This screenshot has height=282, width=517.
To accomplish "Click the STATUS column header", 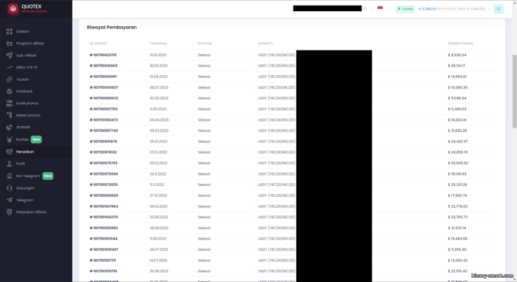I will tap(205, 44).
